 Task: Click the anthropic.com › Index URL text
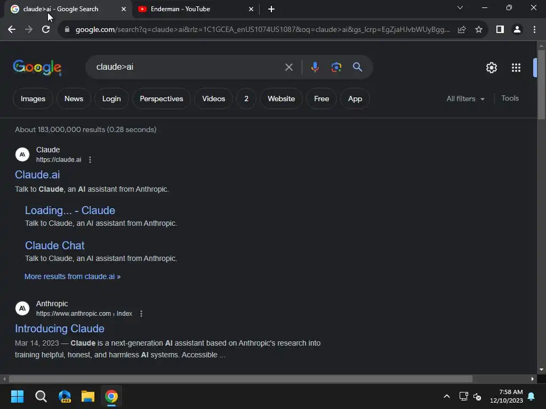(84, 314)
